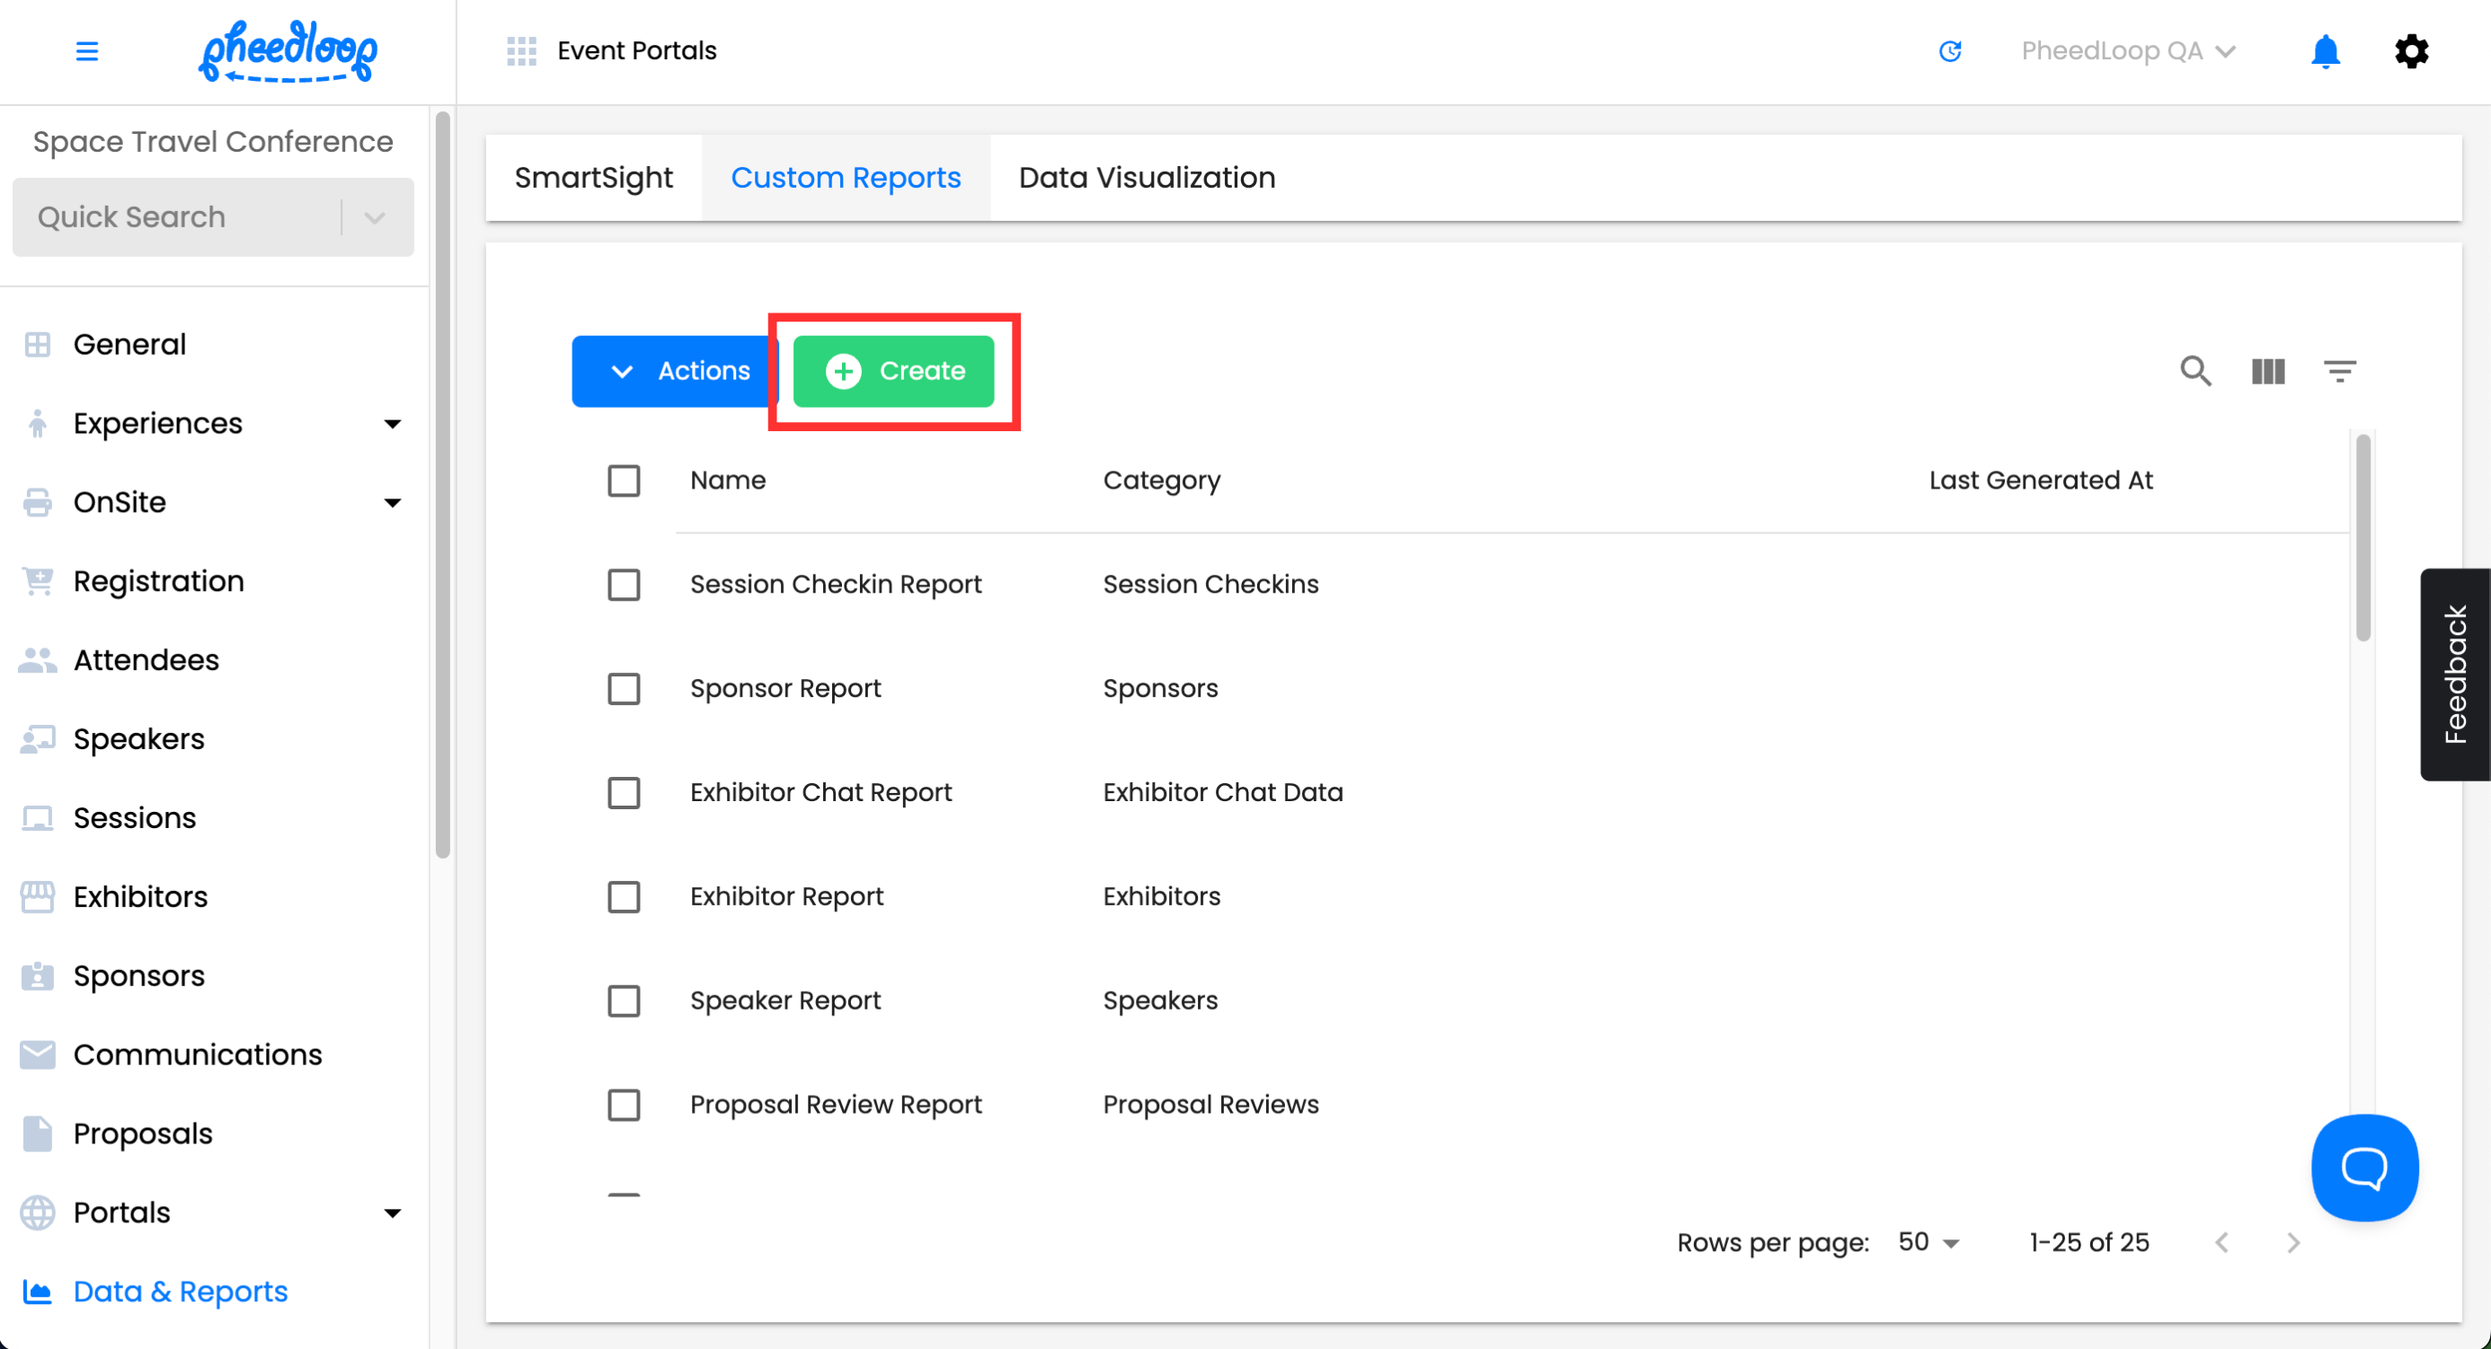Viewport: 2491px width, 1349px height.
Task: Expand the Experiences menu arrow
Action: click(x=392, y=424)
